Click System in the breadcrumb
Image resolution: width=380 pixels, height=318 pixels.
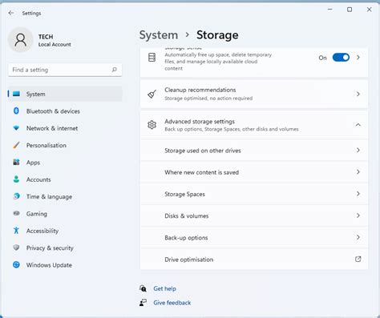point(159,35)
